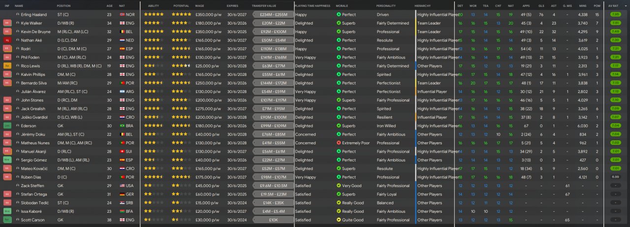Image resolution: width=630 pixels, height=227 pixels.
Task: Open Erling Haaland's player profile
Action: (x=34, y=15)
